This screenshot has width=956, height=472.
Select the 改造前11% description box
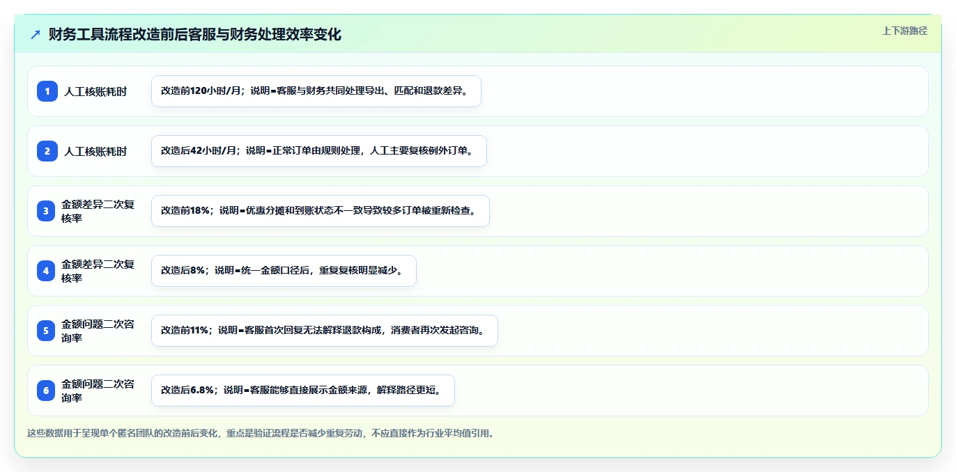pos(325,331)
